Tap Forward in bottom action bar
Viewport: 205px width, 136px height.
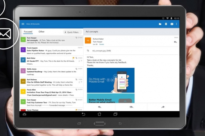(x=163, y=107)
